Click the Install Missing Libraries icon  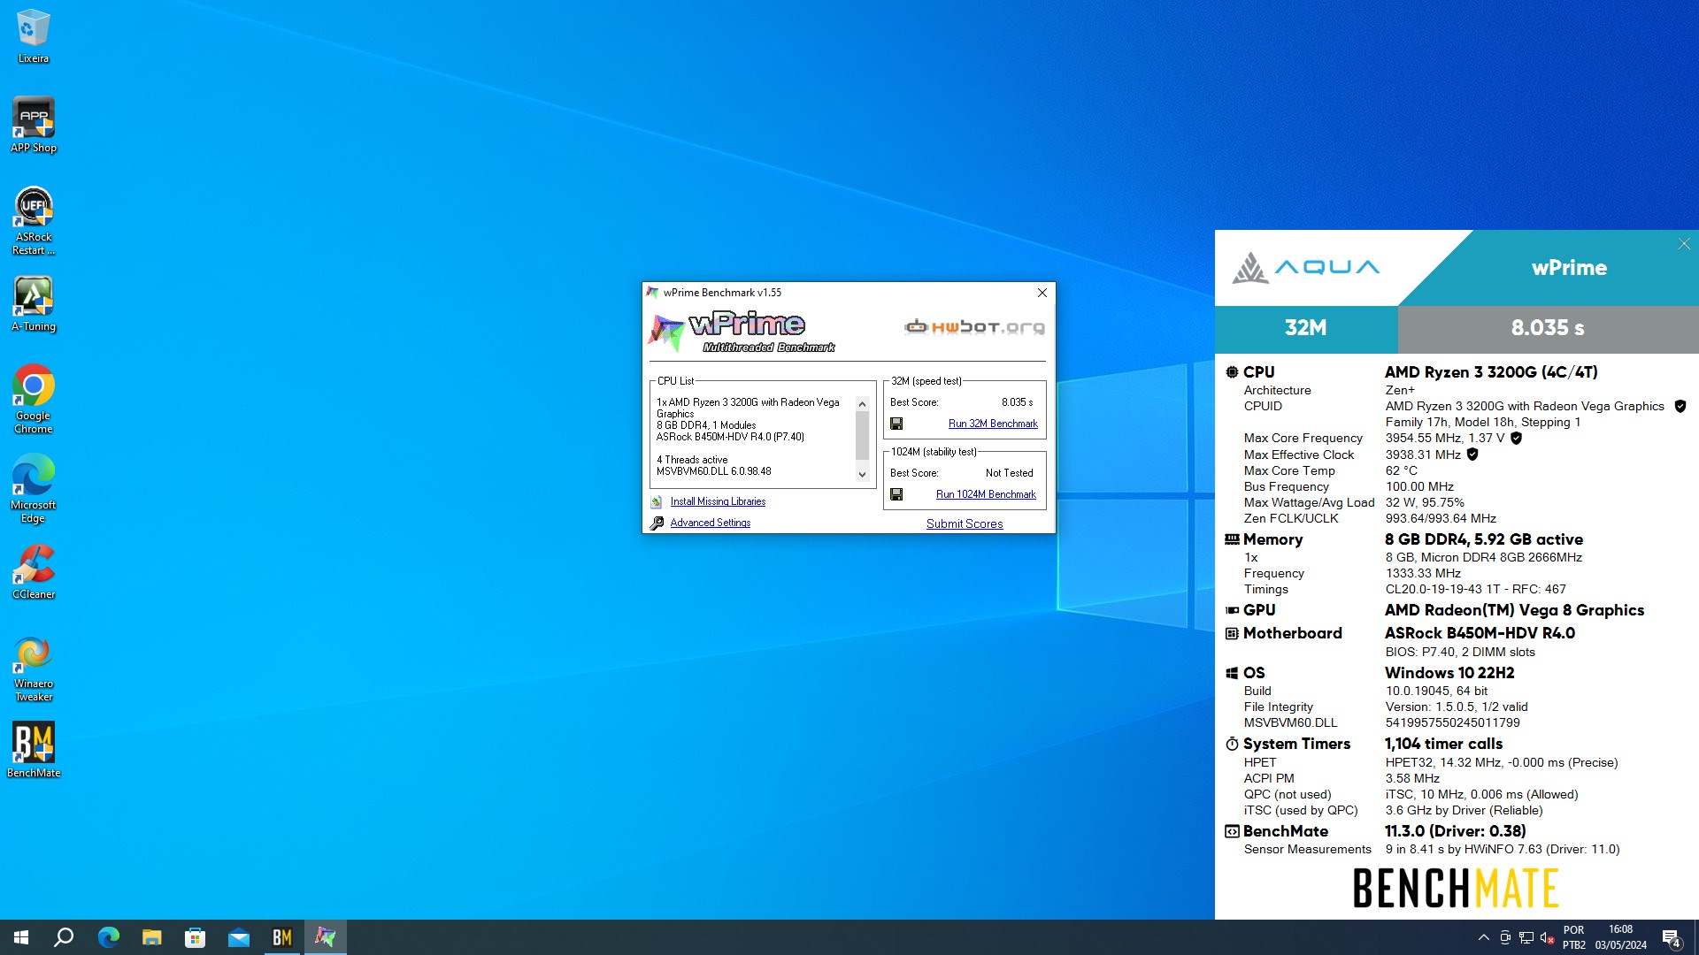coord(657,501)
